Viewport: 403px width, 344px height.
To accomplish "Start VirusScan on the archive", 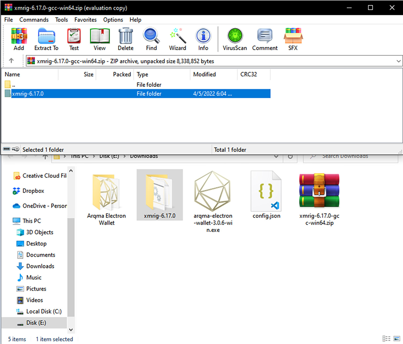I will click(235, 39).
